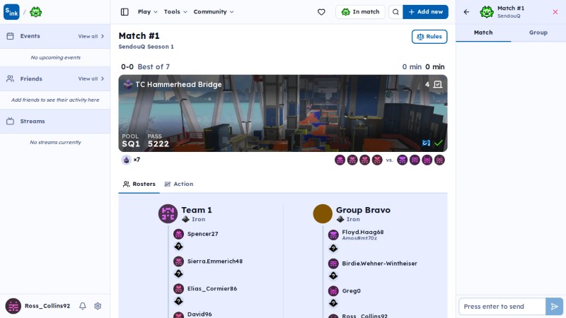The image size is (566, 318).
Task: Select the Rosters tab
Action: click(139, 184)
